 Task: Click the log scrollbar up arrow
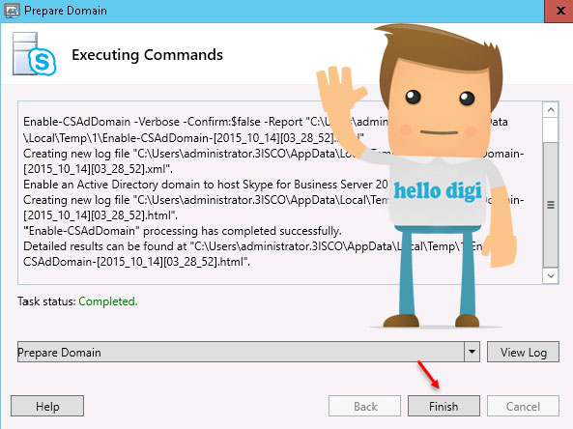coord(551,109)
